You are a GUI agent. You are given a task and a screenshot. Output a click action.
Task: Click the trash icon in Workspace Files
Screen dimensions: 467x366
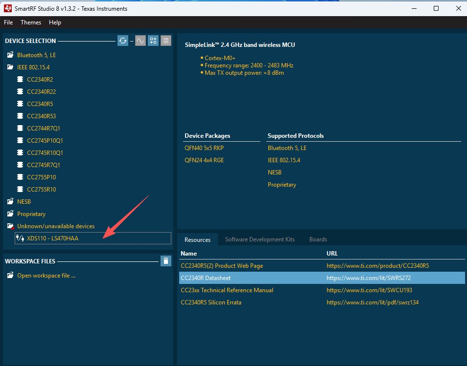click(x=166, y=261)
